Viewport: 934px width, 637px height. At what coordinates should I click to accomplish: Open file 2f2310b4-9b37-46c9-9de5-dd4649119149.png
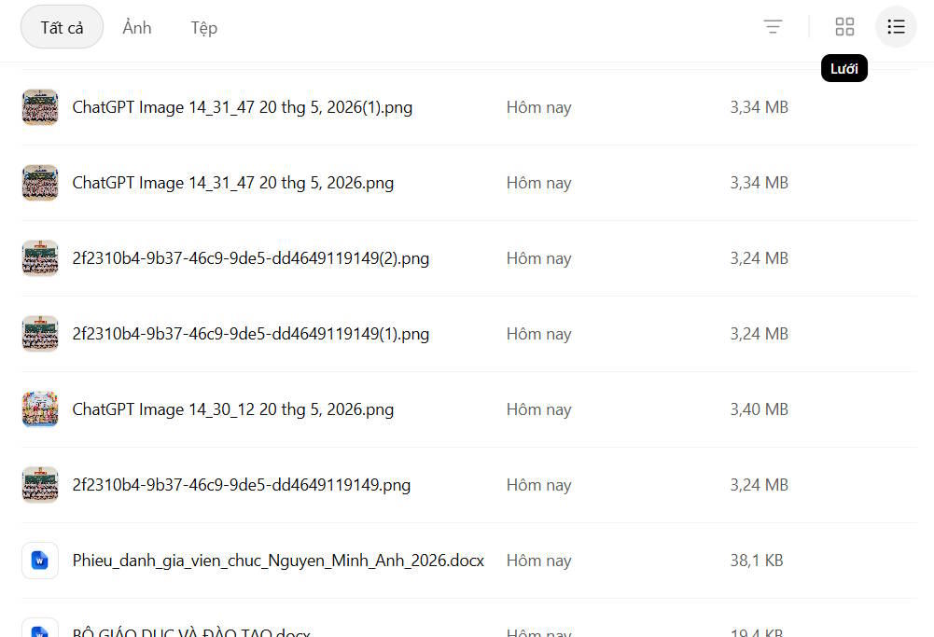[x=242, y=485]
